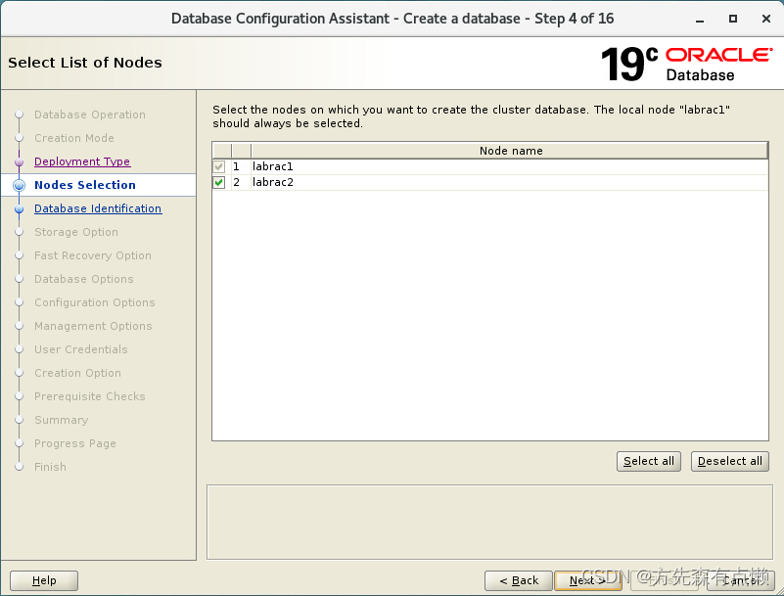The image size is (784, 596).
Task: Click the User Credentials step
Action: tap(81, 349)
